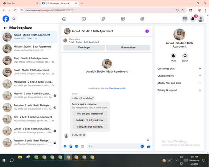Open the emoji picker

point(142,146)
